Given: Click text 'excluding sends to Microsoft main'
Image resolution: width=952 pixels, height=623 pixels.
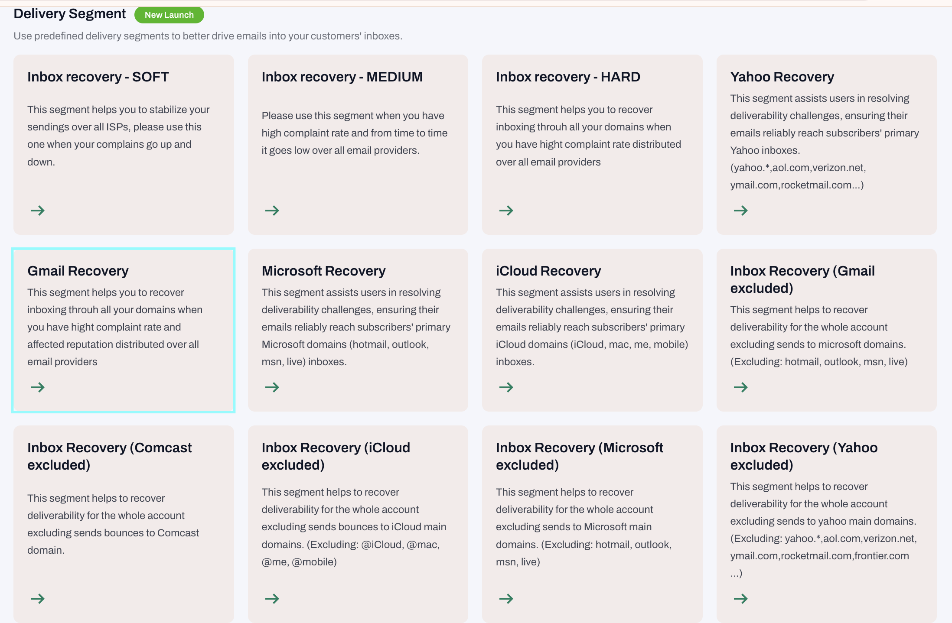Looking at the screenshot, I should pos(574,527).
